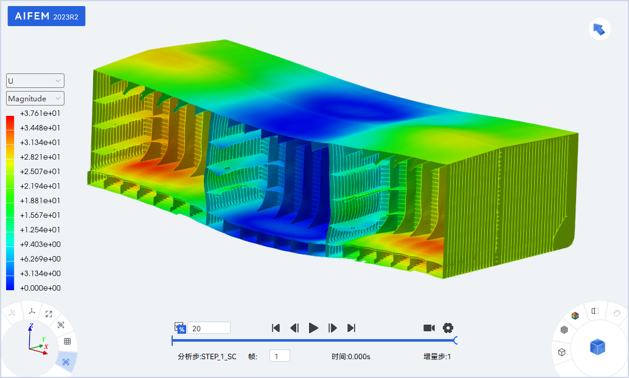
Task: Click the section cut plane icon
Action: [x=595, y=311]
